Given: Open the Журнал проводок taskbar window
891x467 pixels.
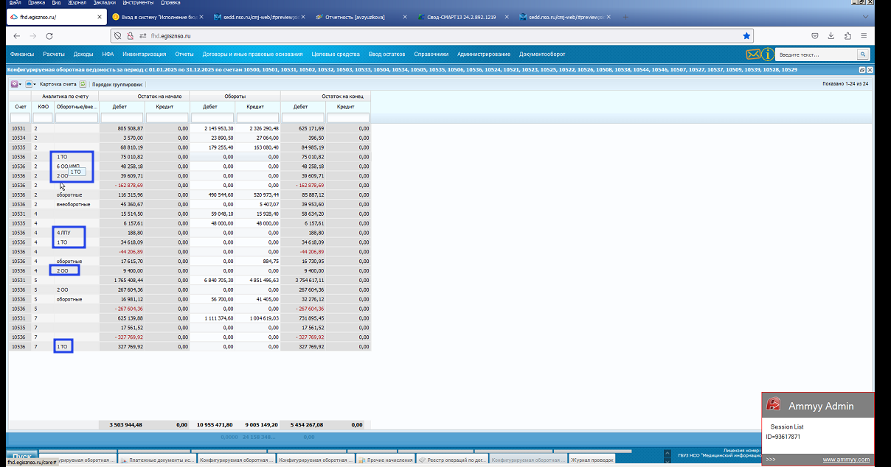Looking at the screenshot, I should (592, 460).
